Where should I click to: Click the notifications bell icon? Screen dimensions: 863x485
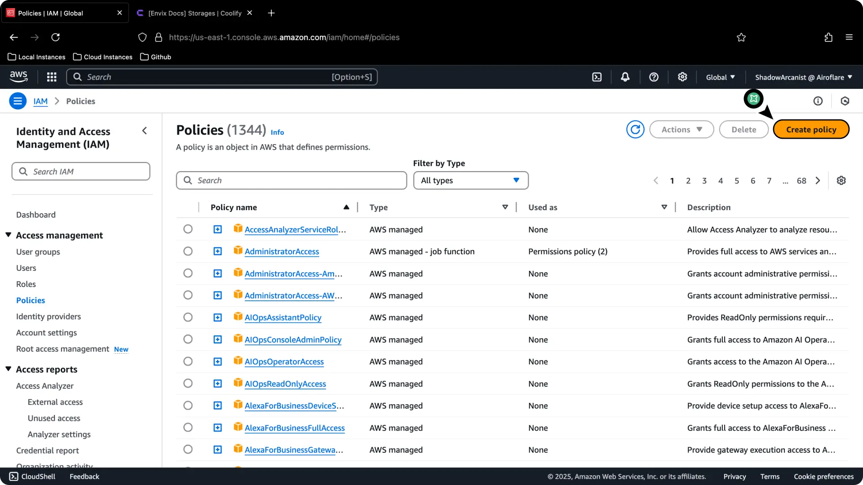click(625, 77)
